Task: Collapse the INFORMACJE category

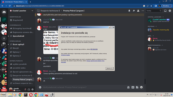Action: point(15,25)
